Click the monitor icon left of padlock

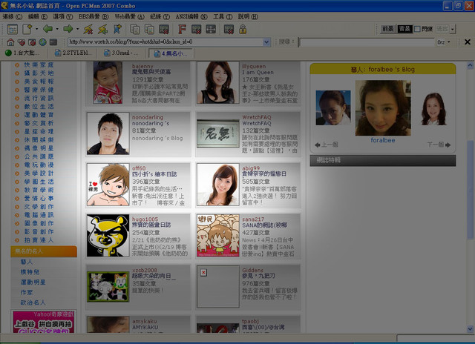(229, 30)
